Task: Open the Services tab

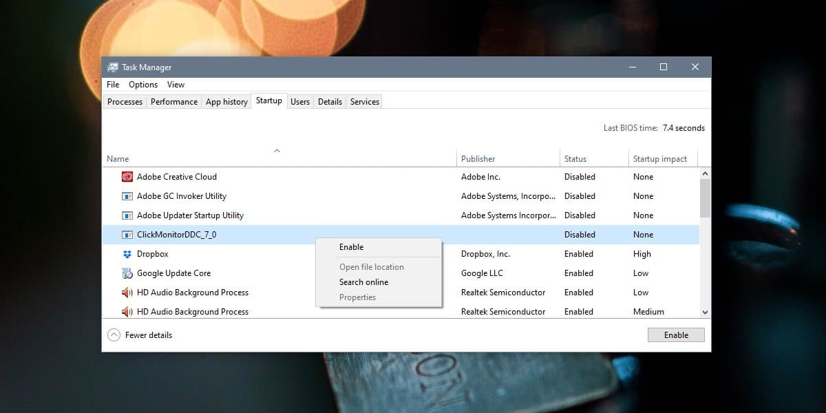Action: (x=365, y=102)
